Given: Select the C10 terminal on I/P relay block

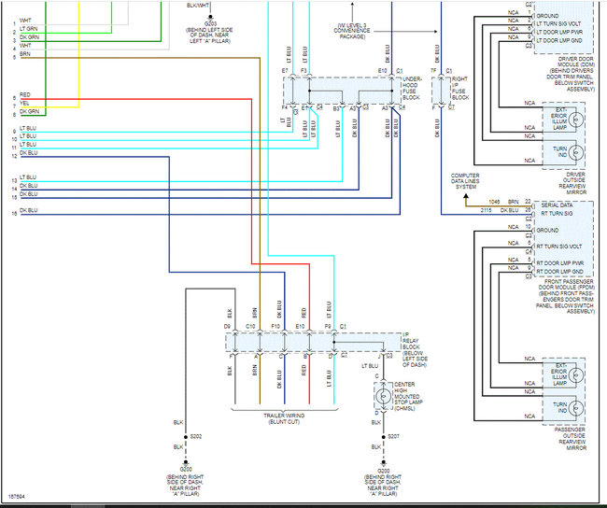Looking at the screenshot, I should (x=250, y=327).
